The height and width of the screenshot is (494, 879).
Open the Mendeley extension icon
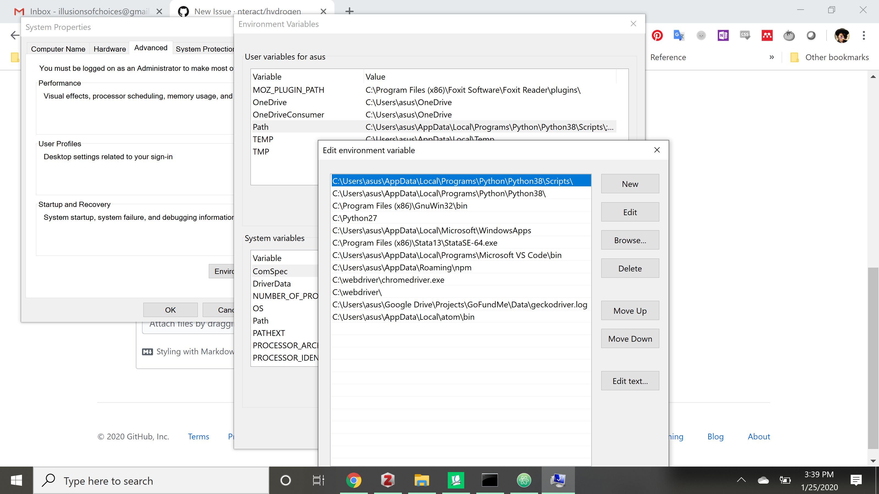click(x=767, y=35)
